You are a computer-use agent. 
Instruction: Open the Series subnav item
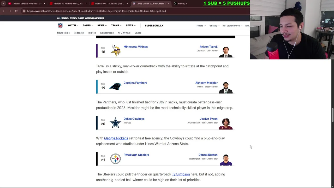138,33
